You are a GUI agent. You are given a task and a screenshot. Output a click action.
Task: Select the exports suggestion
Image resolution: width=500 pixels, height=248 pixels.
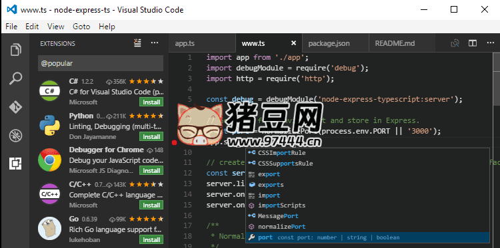[x=367, y=184]
